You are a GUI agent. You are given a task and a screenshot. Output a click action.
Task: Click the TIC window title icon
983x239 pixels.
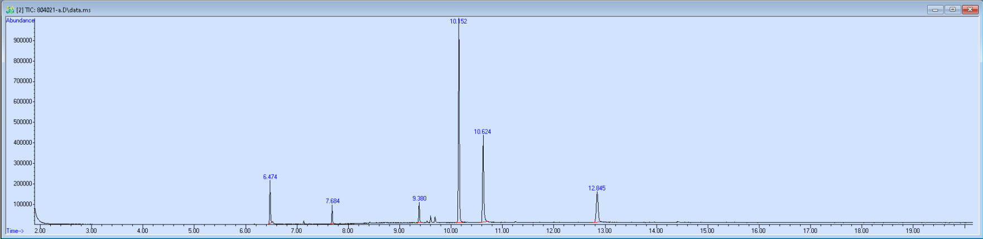[x=9, y=9]
